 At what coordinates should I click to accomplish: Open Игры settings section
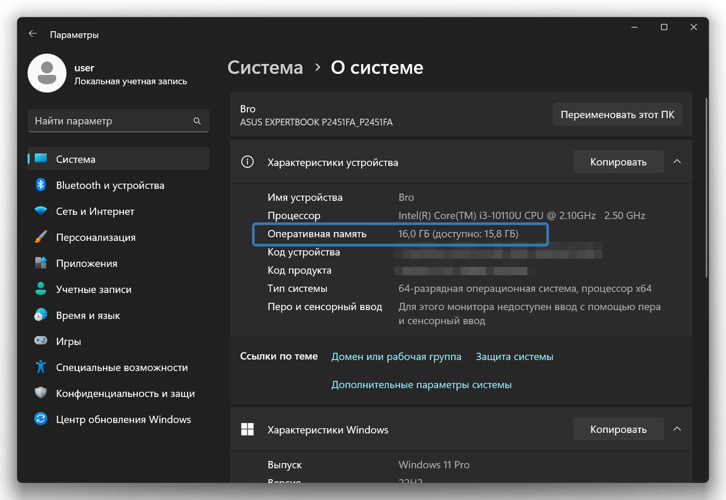pos(119,341)
